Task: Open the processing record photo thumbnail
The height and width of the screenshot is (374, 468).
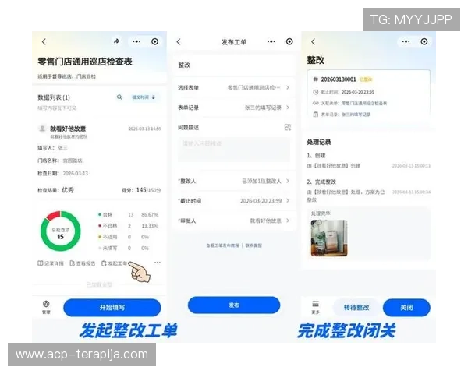Action: (x=329, y=238)
